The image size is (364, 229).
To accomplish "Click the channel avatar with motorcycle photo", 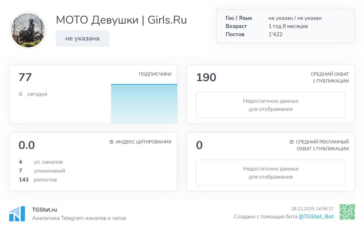I will click(28, 30).
